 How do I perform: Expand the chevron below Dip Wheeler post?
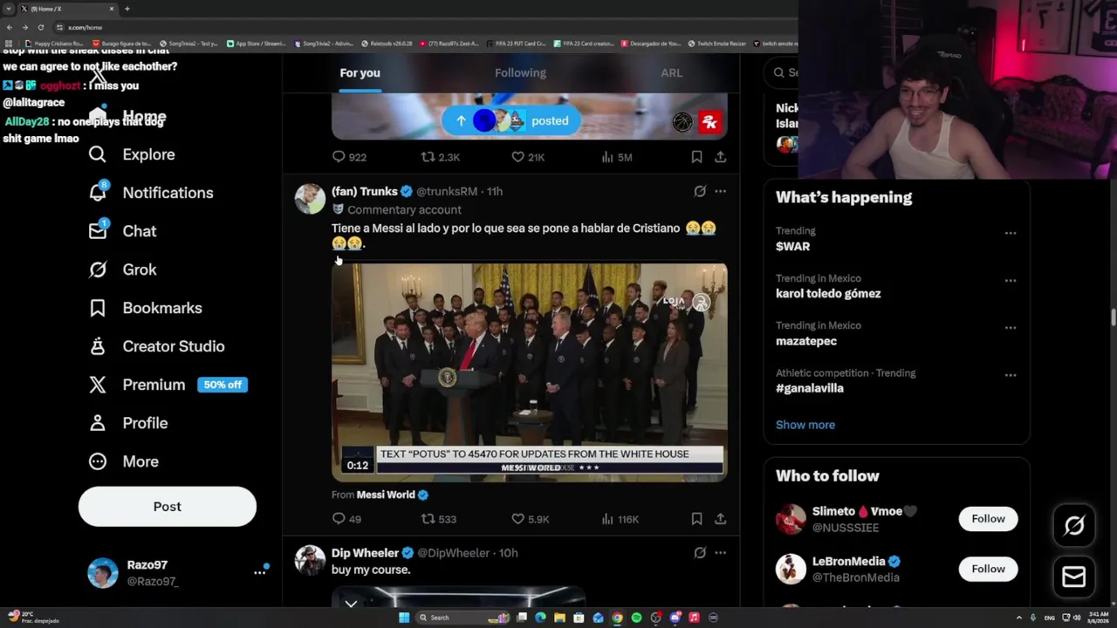351,604
